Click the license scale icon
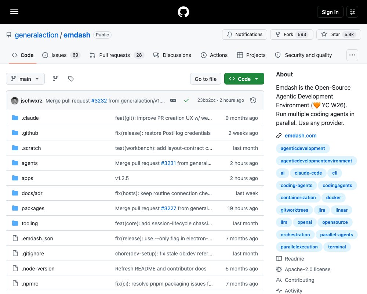This screenshot has height=294, width=367. pyautogui.click(x=279, y=269)
